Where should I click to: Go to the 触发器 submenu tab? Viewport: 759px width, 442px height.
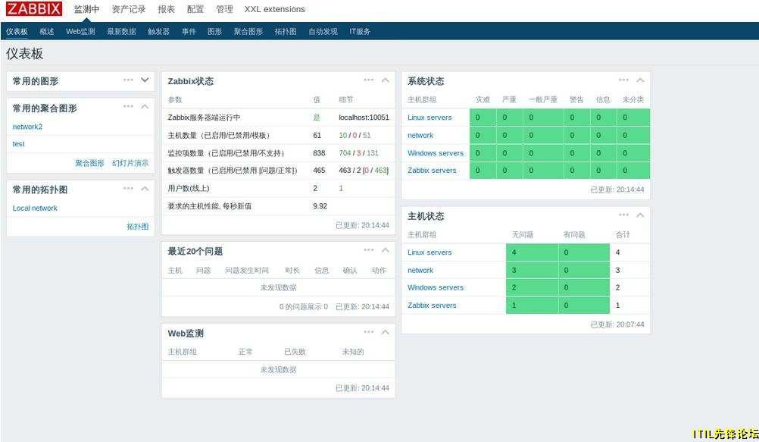[159, 32]
